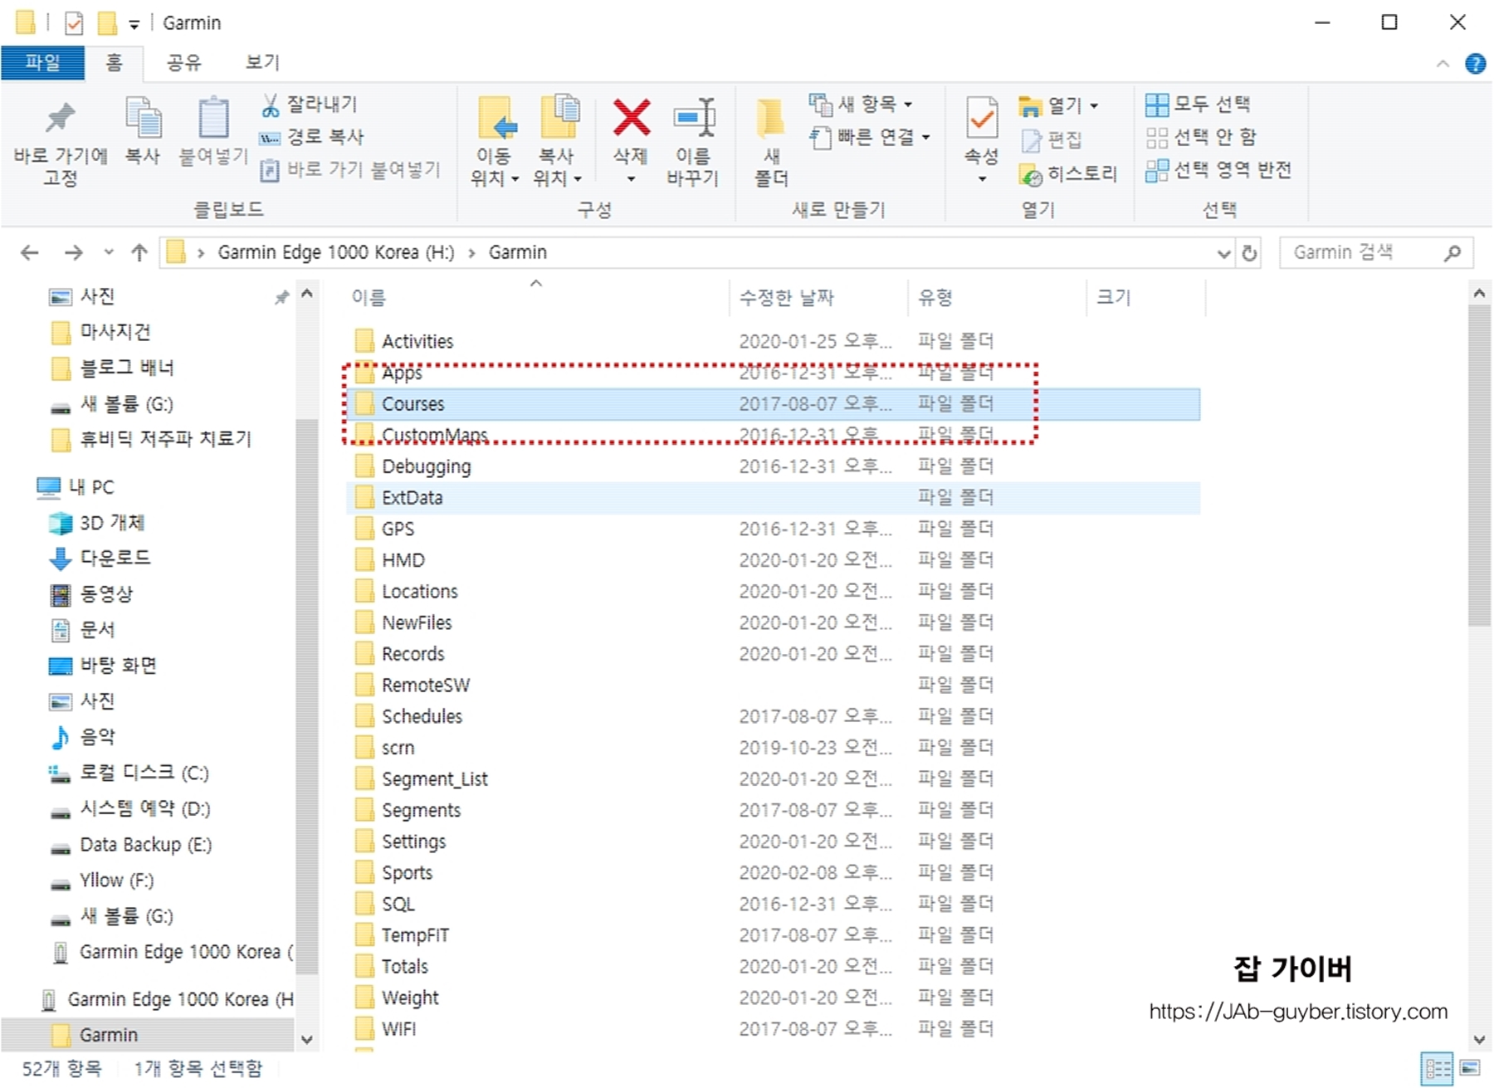Image resolution: width=1494 pixels, height=1088 pixels.
Task: Select the Segment_List folder
Action: point(772,778)
